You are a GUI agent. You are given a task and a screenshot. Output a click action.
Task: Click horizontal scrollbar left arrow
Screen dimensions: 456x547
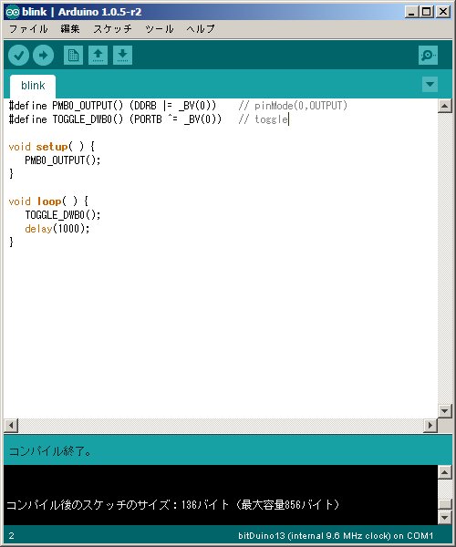(x=11, y=425)
